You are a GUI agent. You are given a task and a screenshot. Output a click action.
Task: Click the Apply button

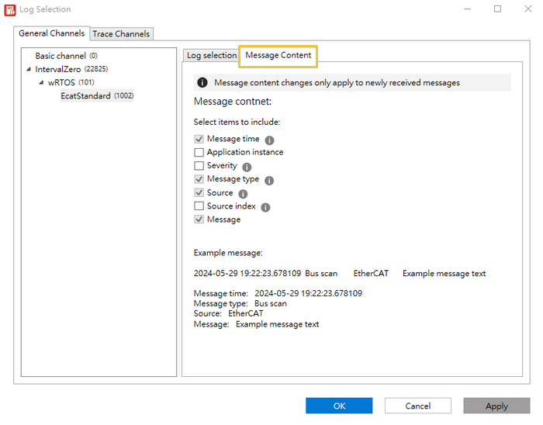point(496,406)
